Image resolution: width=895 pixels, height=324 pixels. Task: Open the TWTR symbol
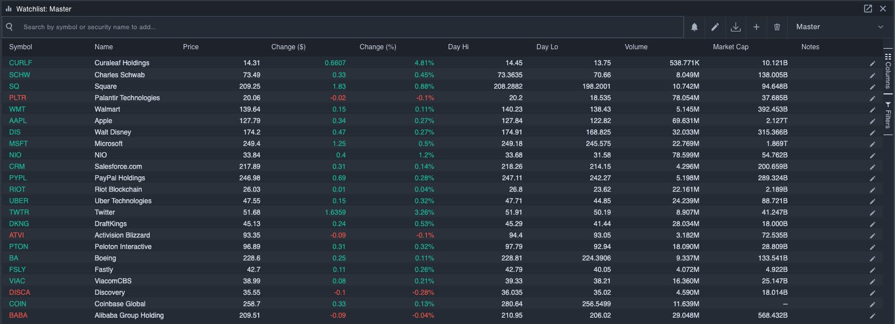(19, 212)
